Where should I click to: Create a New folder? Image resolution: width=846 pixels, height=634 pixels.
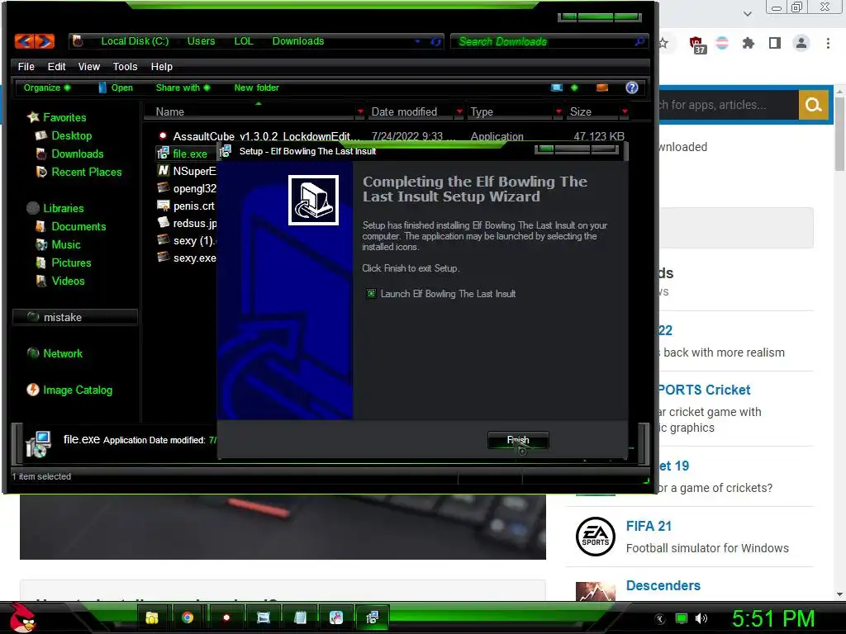pos(256,88)
